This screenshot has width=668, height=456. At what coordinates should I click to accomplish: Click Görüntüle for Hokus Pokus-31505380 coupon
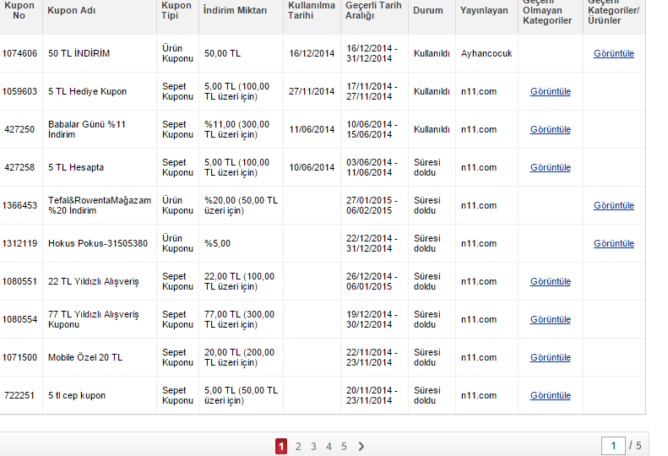613,243
